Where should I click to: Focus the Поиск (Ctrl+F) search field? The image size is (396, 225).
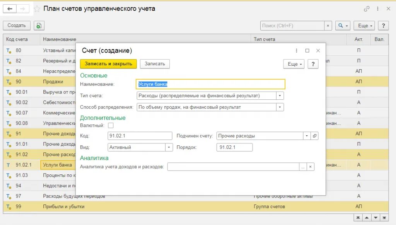point(292,26)
